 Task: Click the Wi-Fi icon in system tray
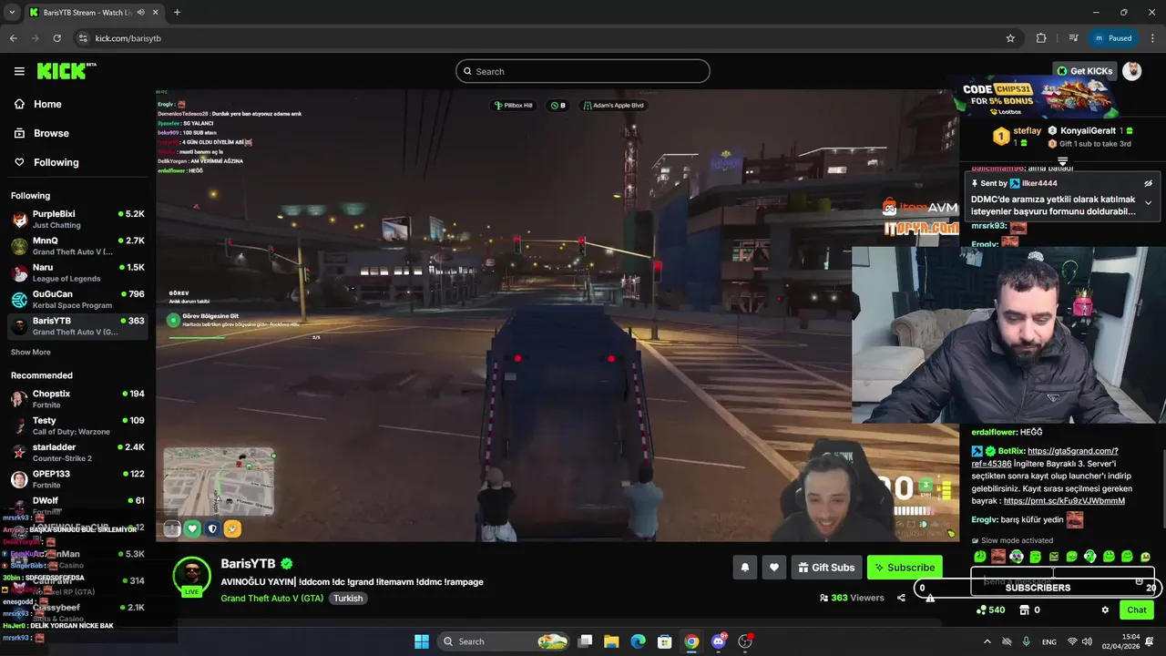(1072, 641)
